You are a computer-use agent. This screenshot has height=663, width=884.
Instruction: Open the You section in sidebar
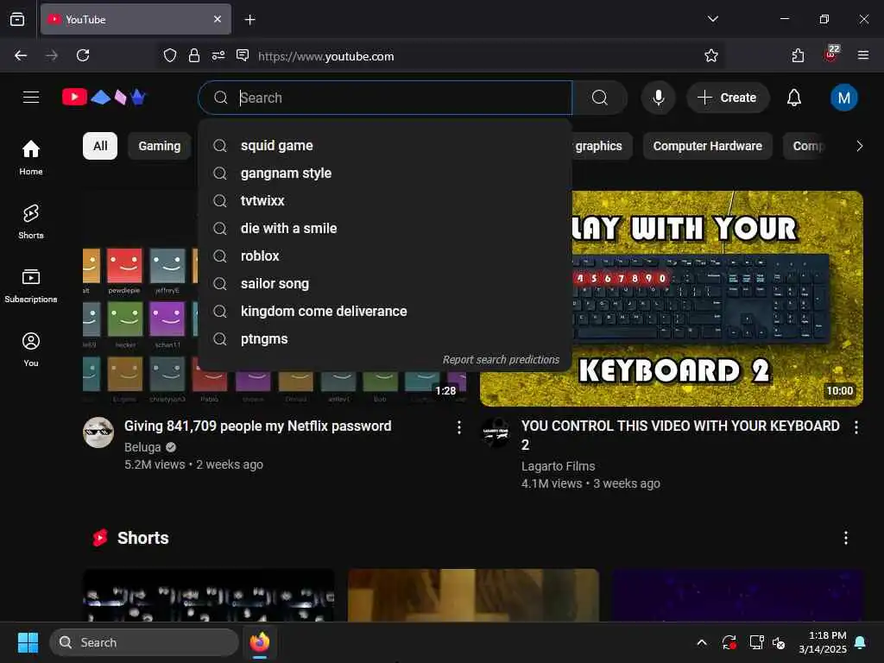31,350
